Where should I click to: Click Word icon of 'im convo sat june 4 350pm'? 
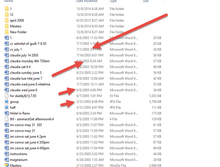[7, 142]
